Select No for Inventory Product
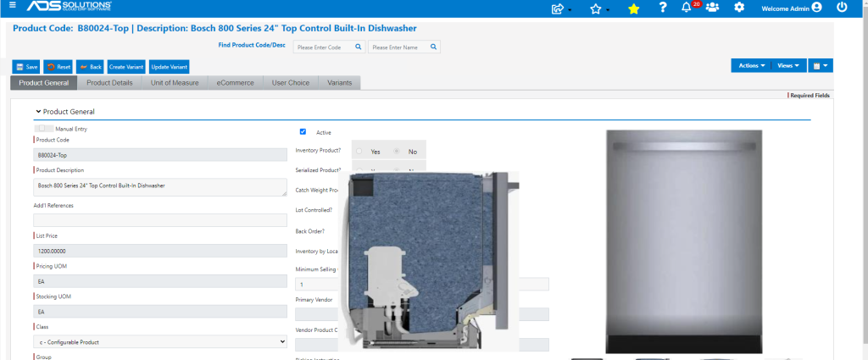Screen dimensions: 868x360 point(397,151)
